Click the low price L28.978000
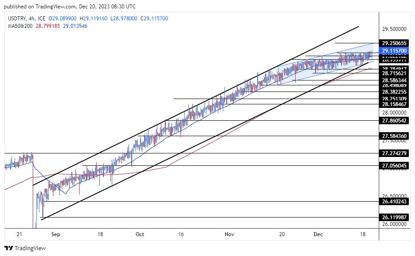The width and height of the screenshot is (415, 256). [124, 19]
